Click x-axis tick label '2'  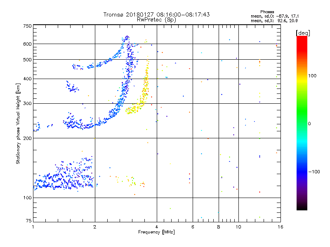[95, 227]
